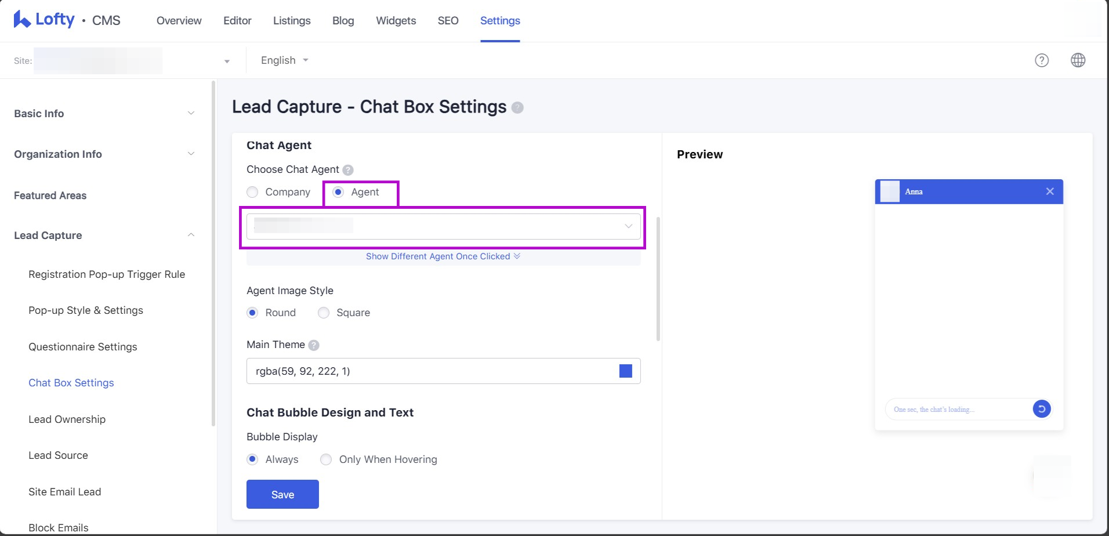Click help icon next to Choose Chat Agent

pyautogui.click(x=348, y=170)
